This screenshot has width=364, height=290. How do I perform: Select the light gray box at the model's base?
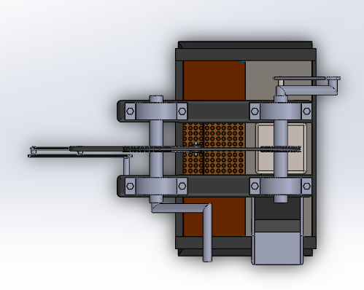pyautogui.click(x=277, y=248)
